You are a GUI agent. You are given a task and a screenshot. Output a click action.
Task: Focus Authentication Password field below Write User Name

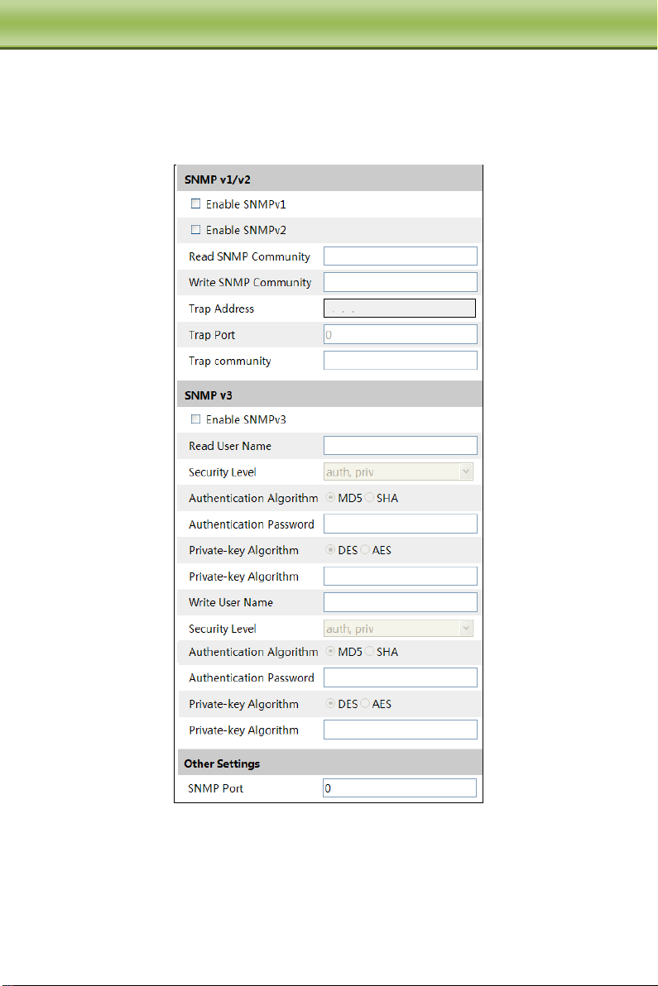[x=400, y=677]
